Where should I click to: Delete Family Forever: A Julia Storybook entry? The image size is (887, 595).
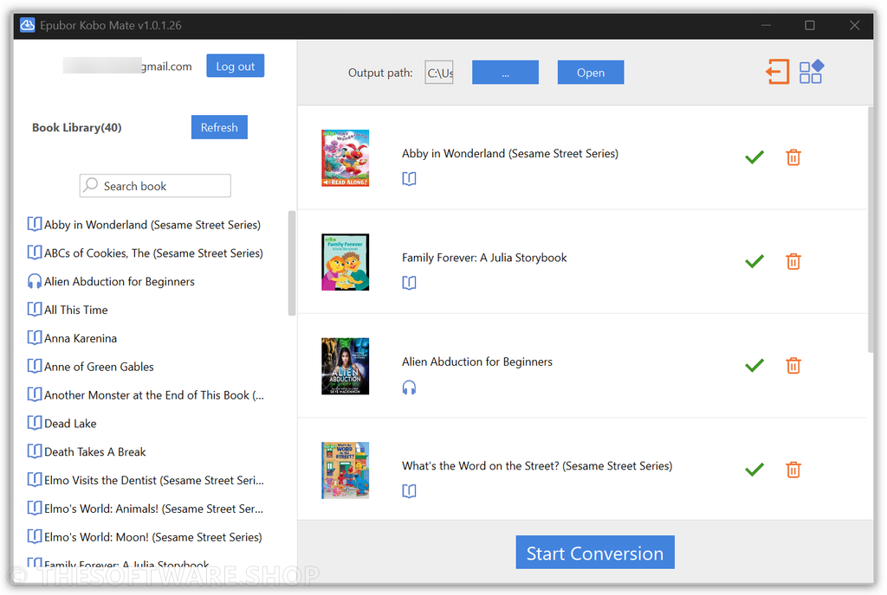pos(793,261)
